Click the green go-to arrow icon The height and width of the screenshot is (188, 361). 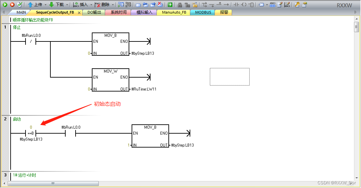click(x=170, y=4)
